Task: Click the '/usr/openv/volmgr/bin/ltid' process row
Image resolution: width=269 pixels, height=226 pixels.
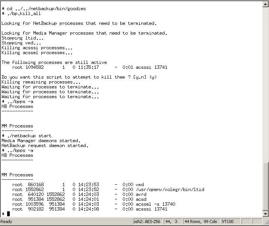Action: pos(108,190)
